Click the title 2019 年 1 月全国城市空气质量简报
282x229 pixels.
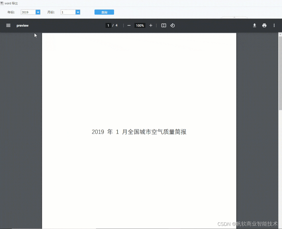tap(139, 132)
